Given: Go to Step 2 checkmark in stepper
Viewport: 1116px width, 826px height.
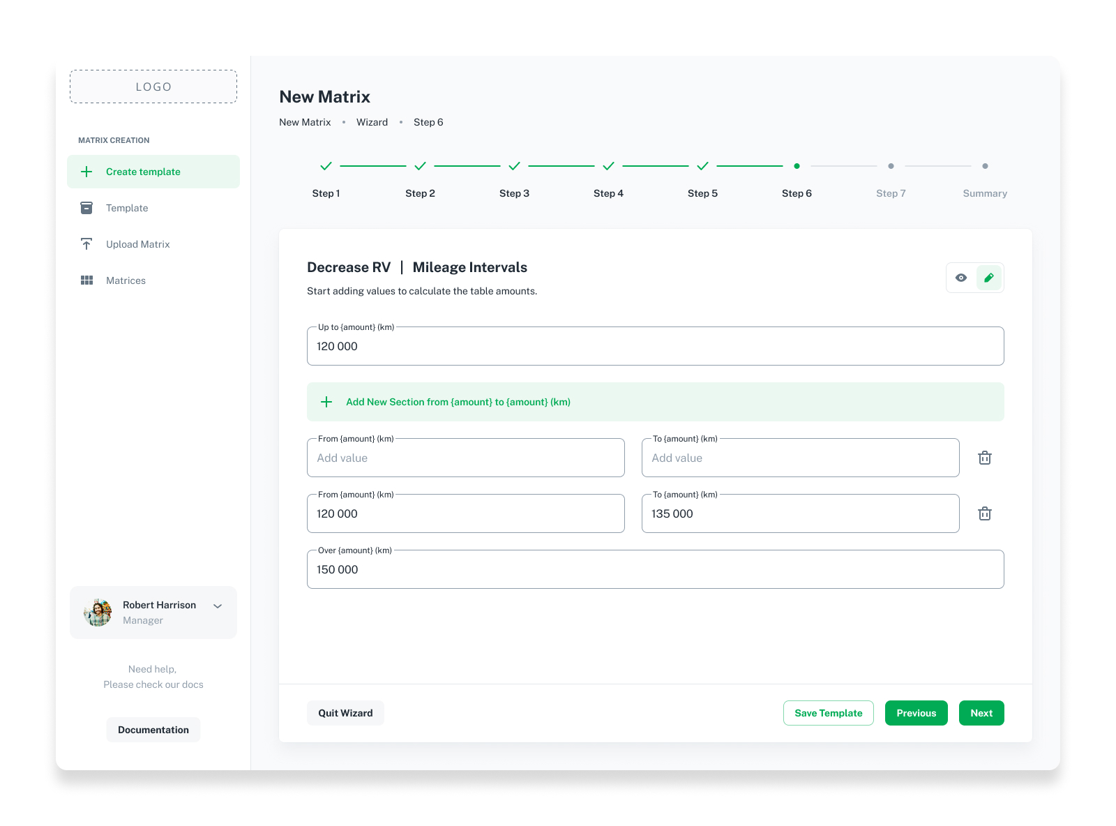Looking at the screenshot, I should pos(420,166).
